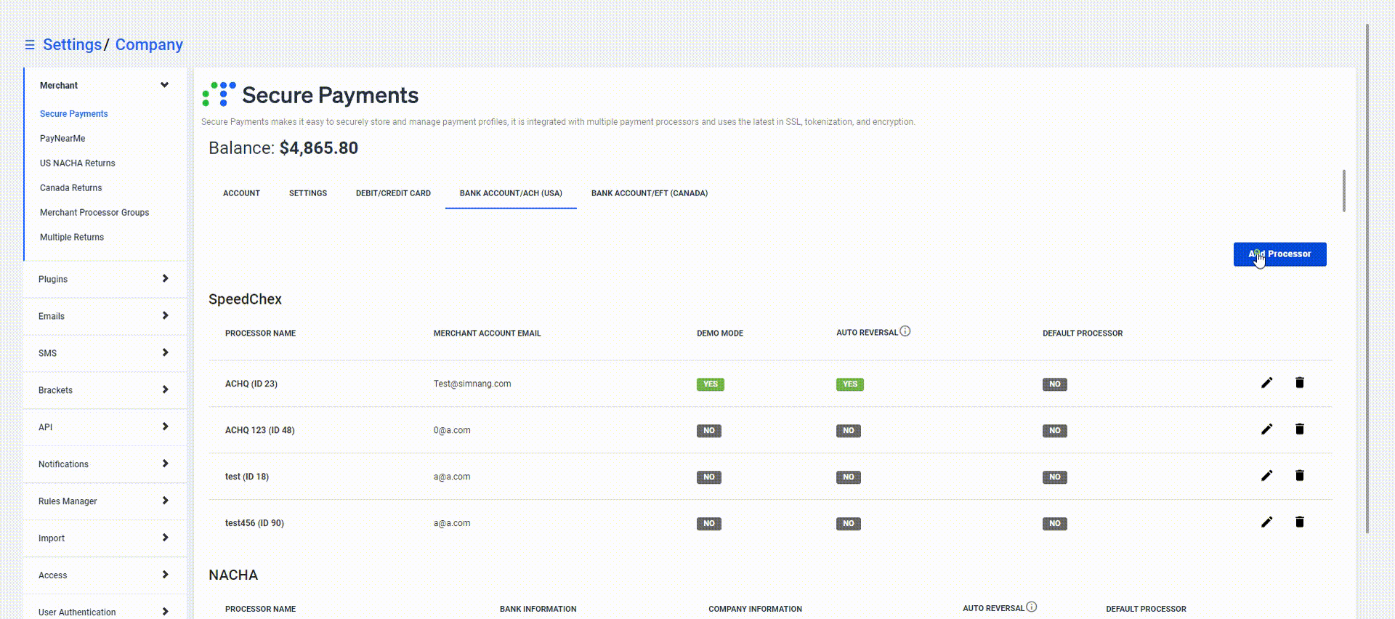Click ACHQ 123 (ID 48) Demo Mode NO badge
This screenshot has width=1395, height=619.
(708, 431)
